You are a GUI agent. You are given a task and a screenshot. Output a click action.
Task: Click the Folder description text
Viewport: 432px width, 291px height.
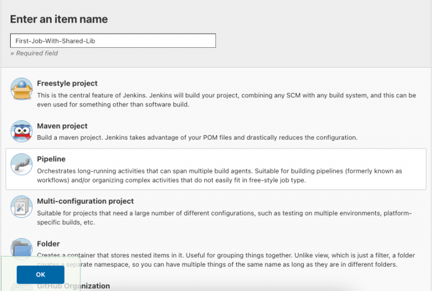[226, 260]
